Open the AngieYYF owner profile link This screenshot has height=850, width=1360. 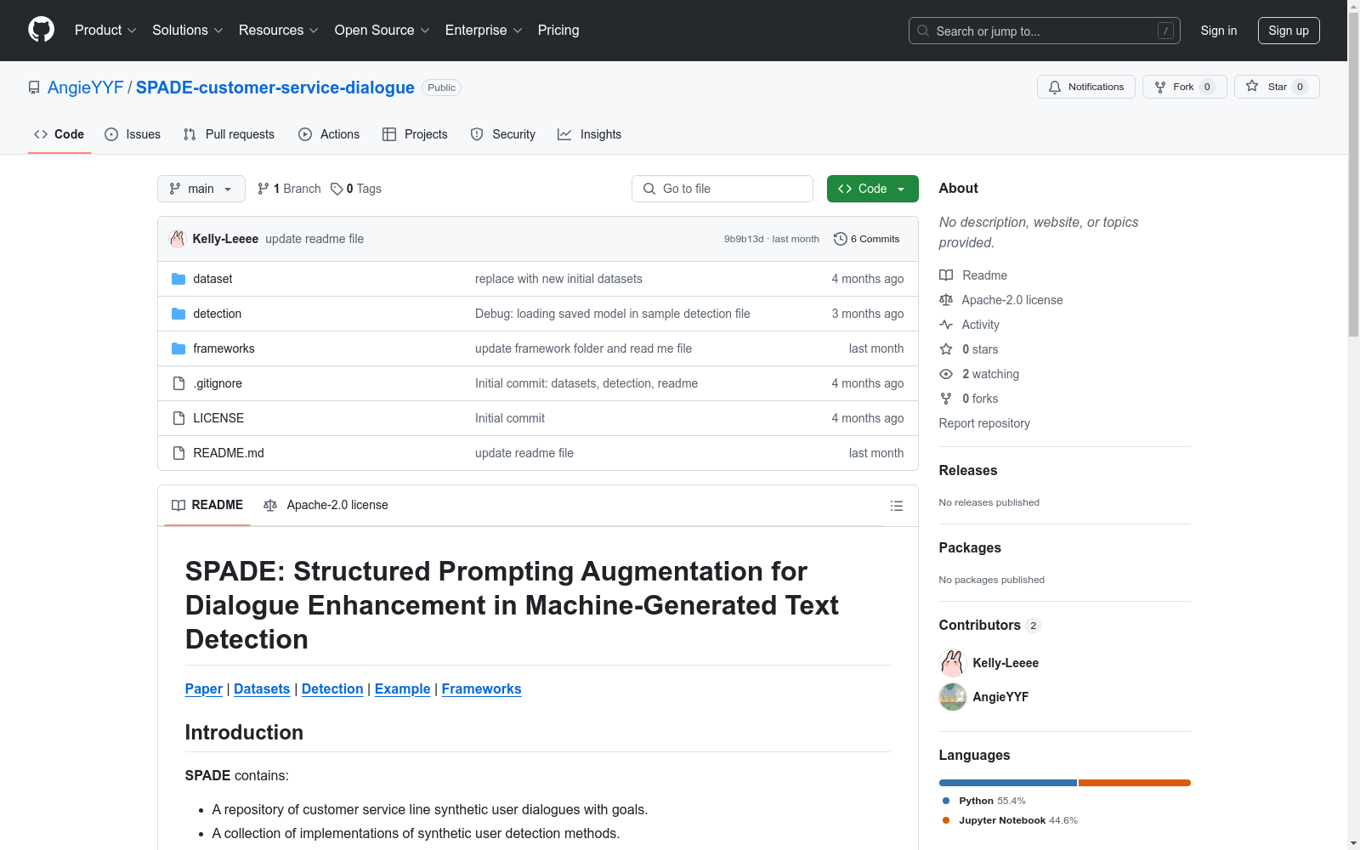pyautogui.click(x=86, y=88)
